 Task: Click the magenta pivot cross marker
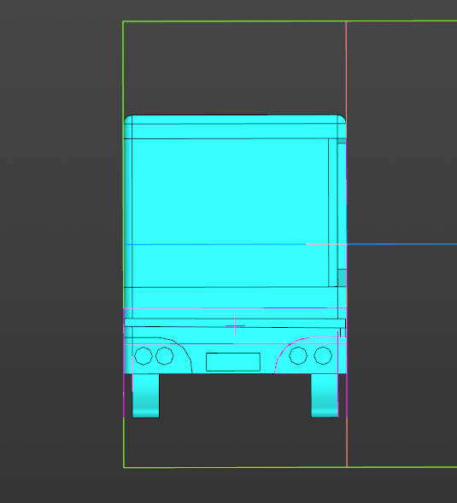pyautogui.click(x=235, y=326)
